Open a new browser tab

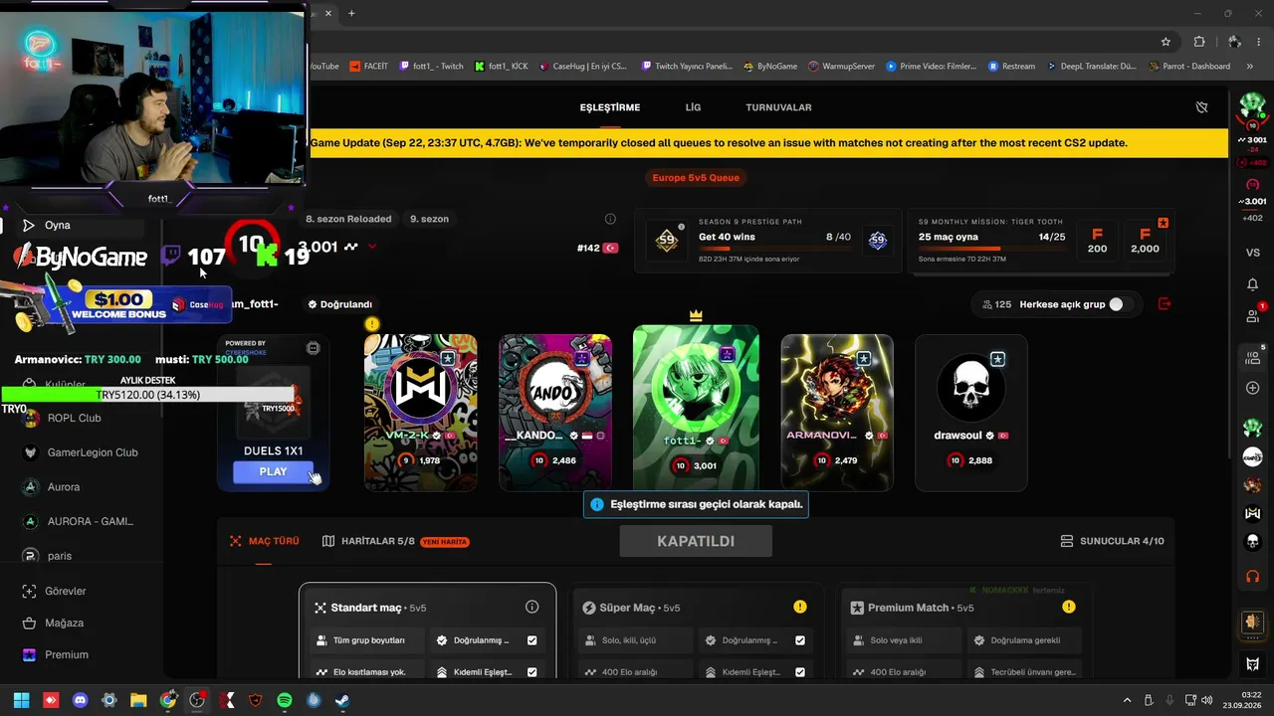[x=351, y=13]
